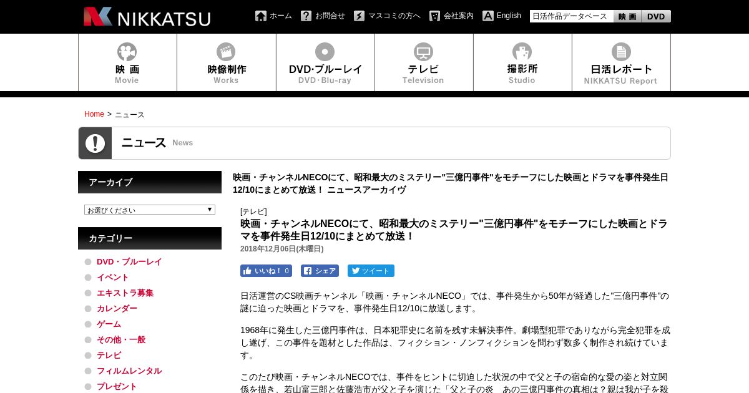Click the DVD・ブルーレイ disc icon
The height and width of the screenshot is (393, 749).
click(x=325, y=52)
